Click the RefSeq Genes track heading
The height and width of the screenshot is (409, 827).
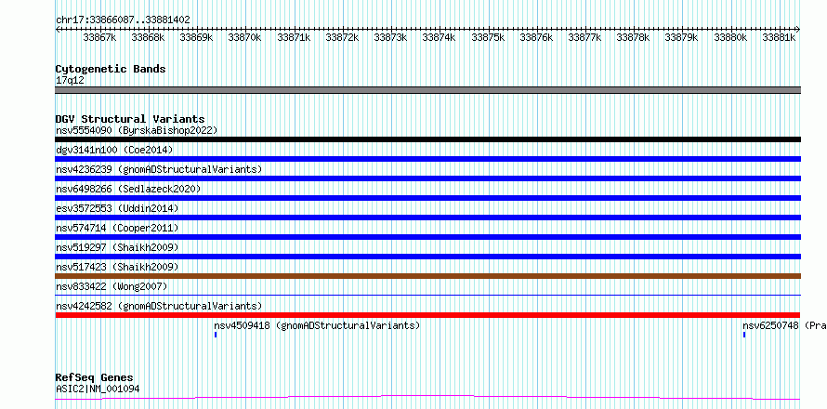click(x=95, y=378)
